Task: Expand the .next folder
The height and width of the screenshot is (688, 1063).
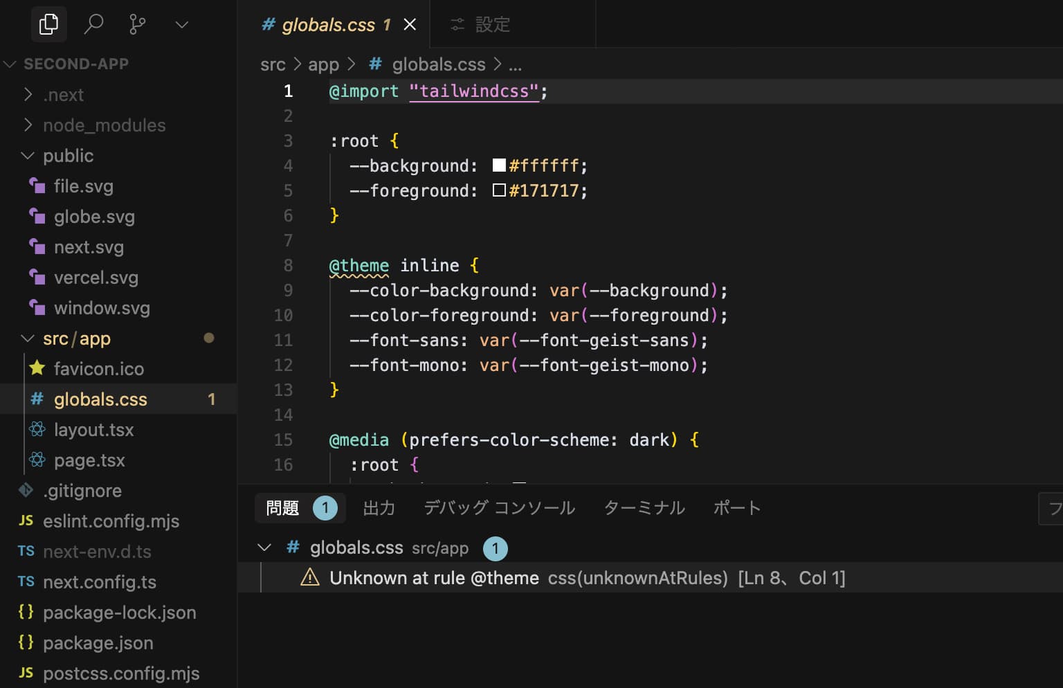Action: tap(28, 95)
